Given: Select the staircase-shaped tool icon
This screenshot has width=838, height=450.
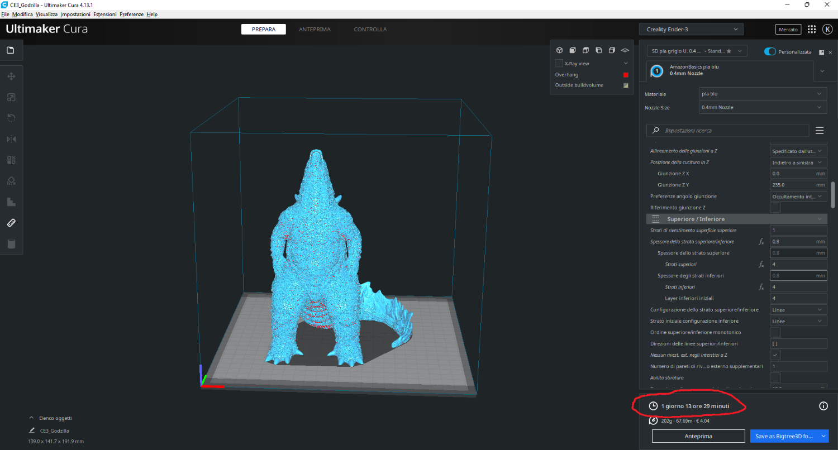Looking at the screenshot, I should (x=11, y=202).
